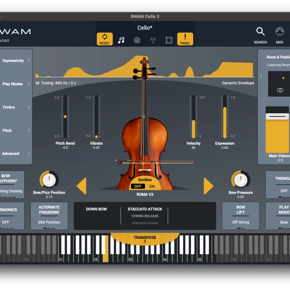Click the Bow Pressure knob

[241, 179]
